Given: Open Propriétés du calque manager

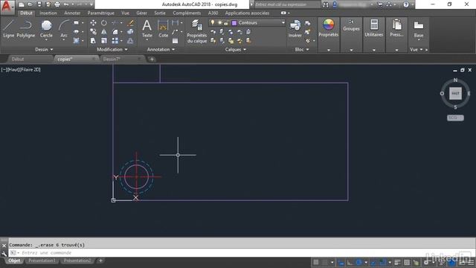Looking at the screenshot, I should (196, 31).
